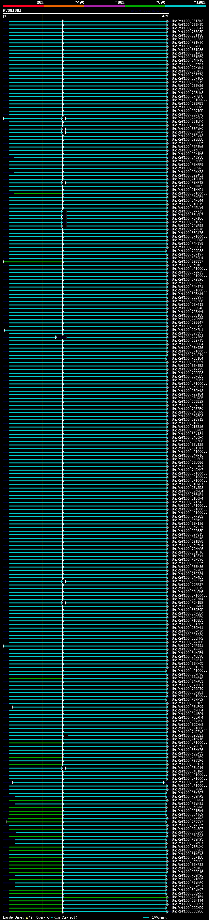Click the green alignment bar of UniRef100_B2B837
Viewport: 209px width, 920px height.
(x=33, y=262)
